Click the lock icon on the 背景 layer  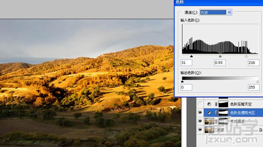[260, 130]
